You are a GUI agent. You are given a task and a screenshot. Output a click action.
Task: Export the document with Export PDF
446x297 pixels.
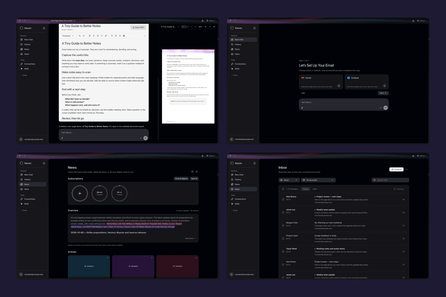coord(138,27)
